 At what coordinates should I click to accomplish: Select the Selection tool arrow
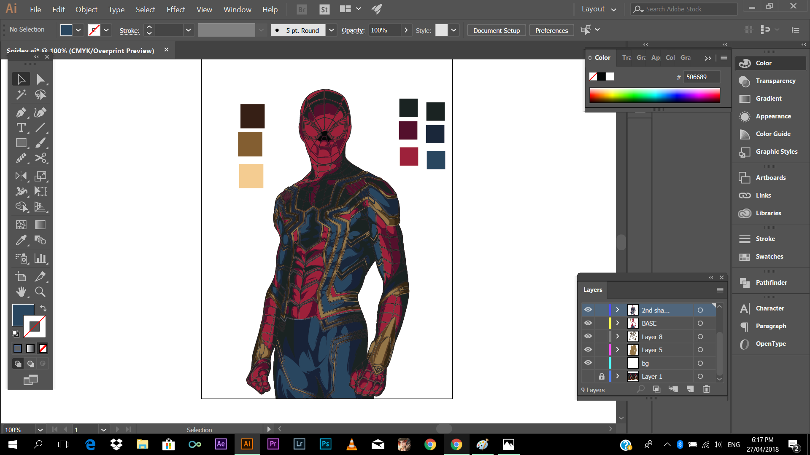(21, 79)
